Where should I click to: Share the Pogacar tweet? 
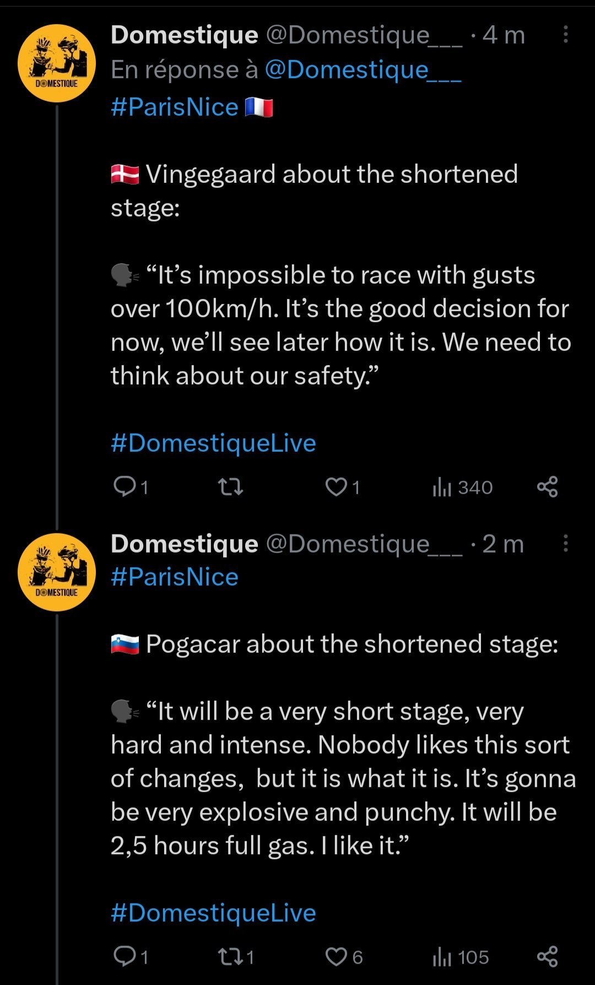[x=547, y=957]
